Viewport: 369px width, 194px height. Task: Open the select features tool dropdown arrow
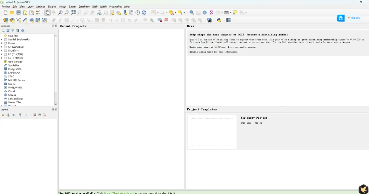point(158,13)
